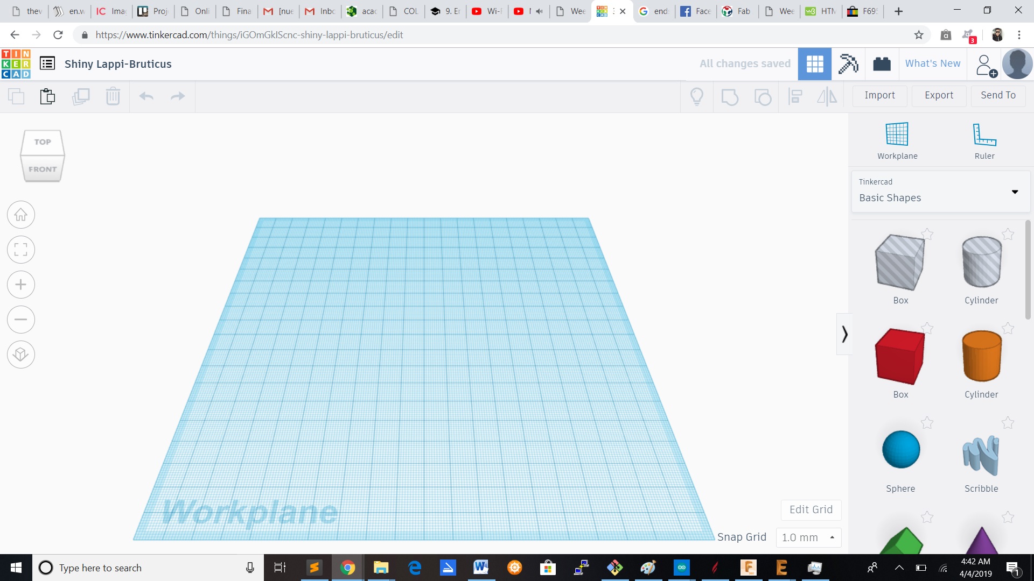This screenshot has height=581, width=1034.
Task: Favorite the red Box shape star
Action: coord(927,328)
